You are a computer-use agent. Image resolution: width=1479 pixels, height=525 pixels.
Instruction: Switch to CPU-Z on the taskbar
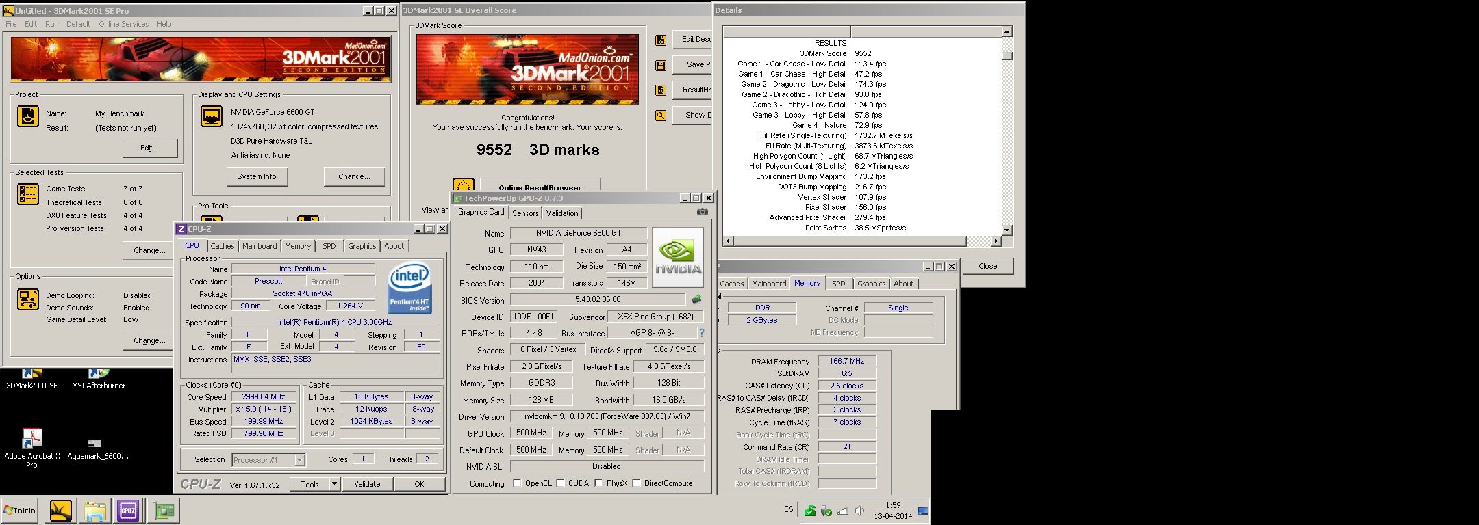128,511
